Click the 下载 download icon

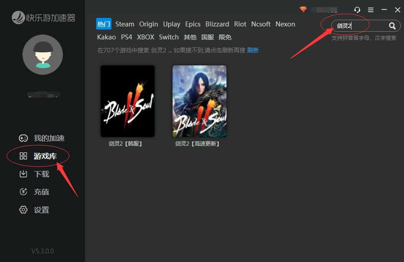[23, 174]
